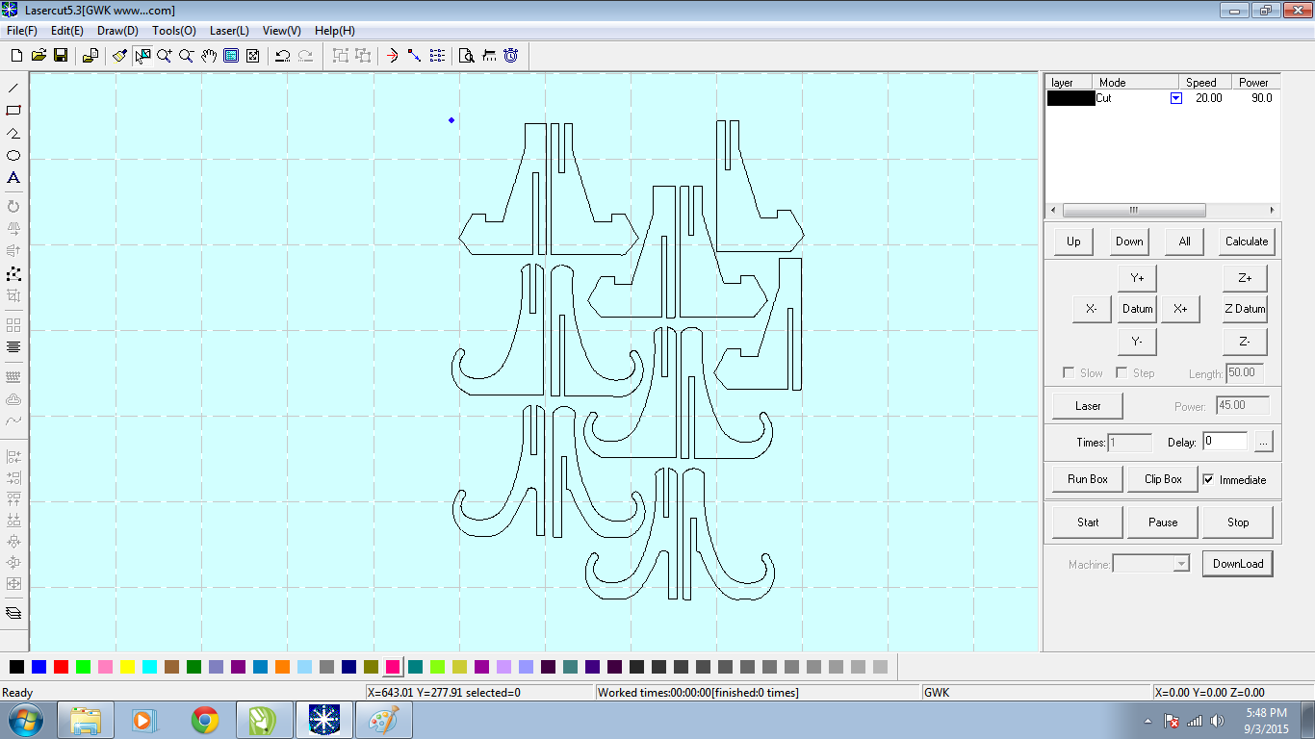Select the node edit tool
Screen dimensions: 1315x739
13,274
